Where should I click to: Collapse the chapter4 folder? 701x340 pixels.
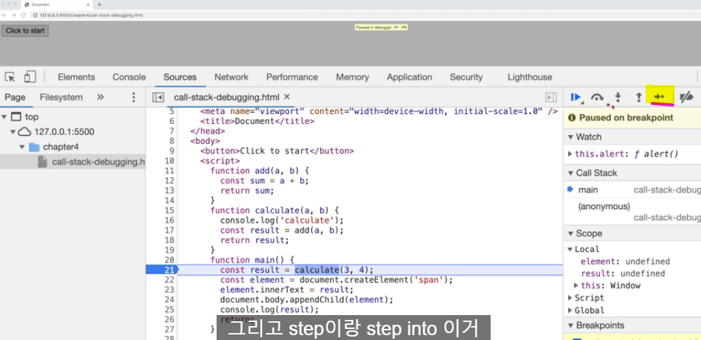point(22,147)
